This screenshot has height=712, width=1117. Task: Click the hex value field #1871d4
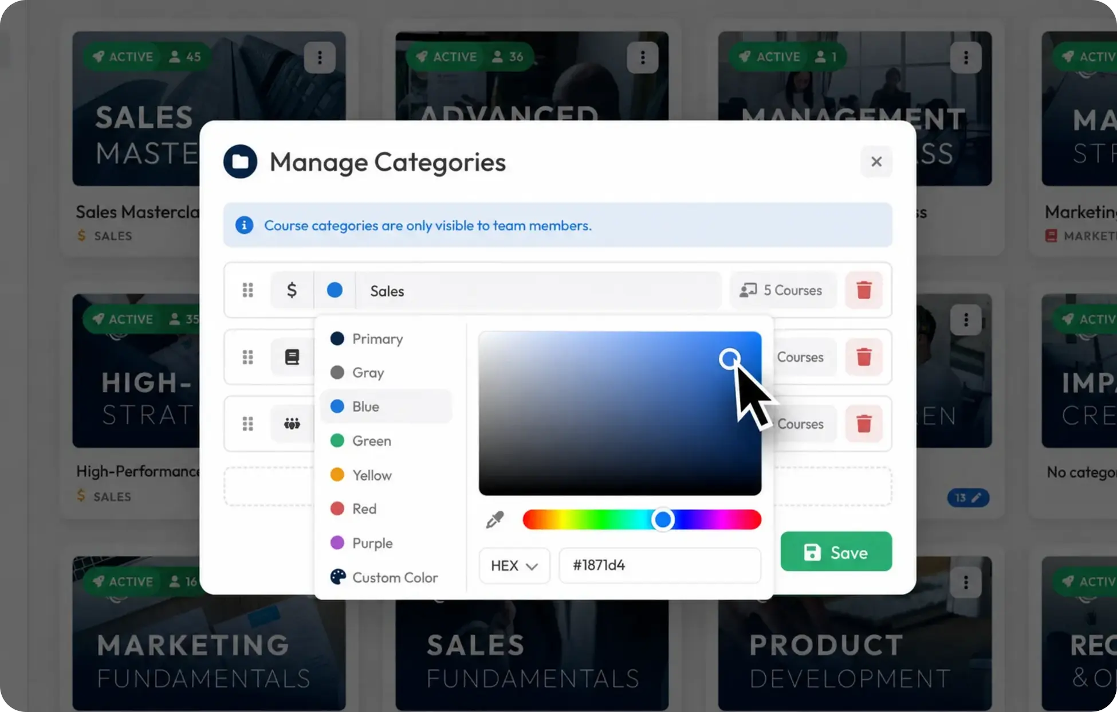tap(660, 566)
